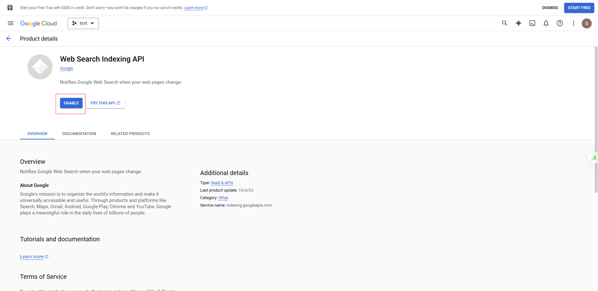Image resolution: width=598 pixels, height=291 pixels.
Task: Select the OVERVIEW tab
Action: 38,134
